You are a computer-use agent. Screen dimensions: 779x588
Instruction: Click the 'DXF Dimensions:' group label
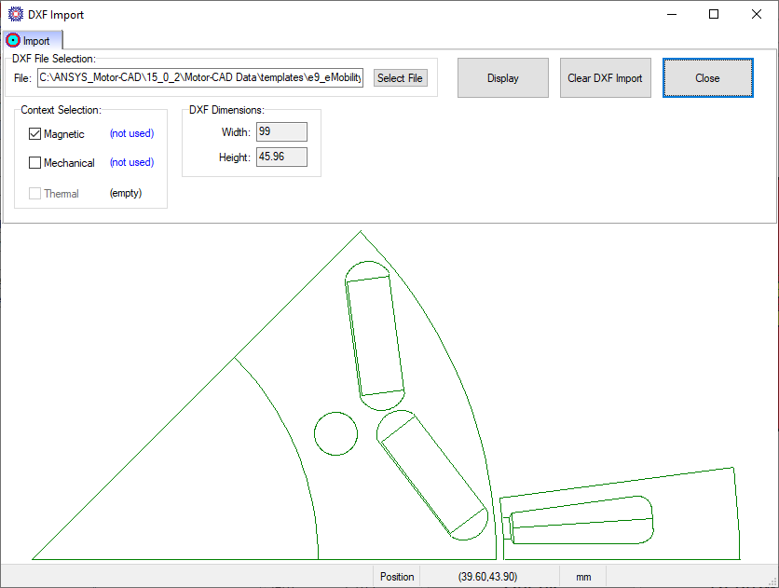[226, 110]
